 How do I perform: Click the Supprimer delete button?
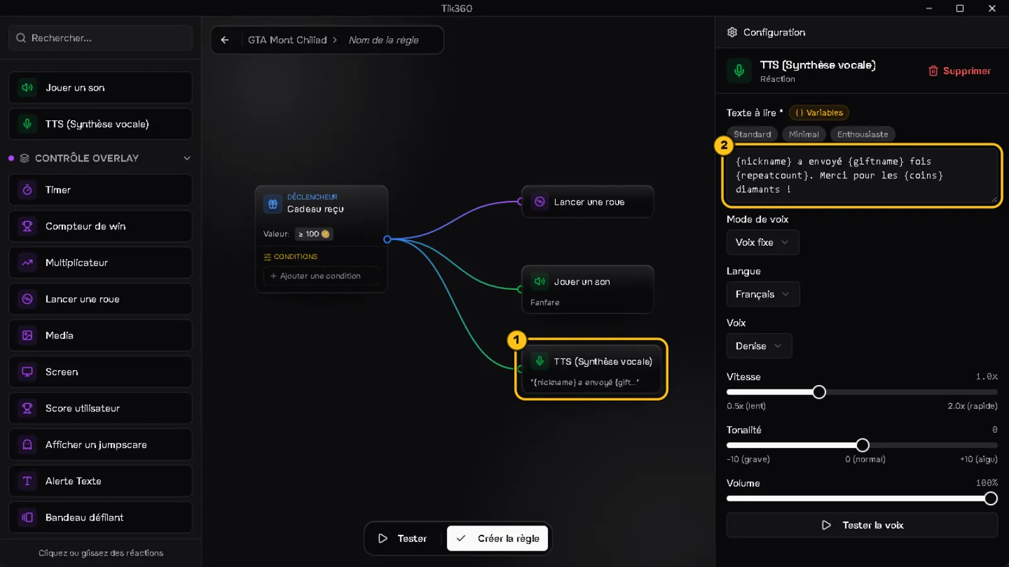[x=959, y=71]
